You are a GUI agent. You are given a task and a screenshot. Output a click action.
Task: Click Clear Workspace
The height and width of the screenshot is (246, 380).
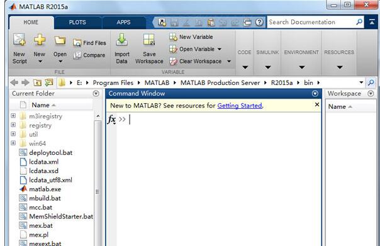coord(195,61)
